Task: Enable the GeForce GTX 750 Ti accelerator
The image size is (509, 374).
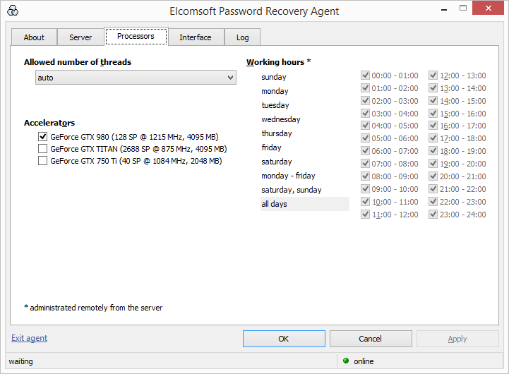Action: 43,161
